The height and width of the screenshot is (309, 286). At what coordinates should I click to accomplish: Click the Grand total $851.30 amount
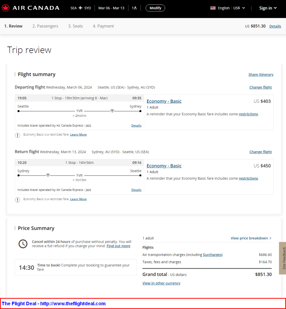(x=263, y=274)
